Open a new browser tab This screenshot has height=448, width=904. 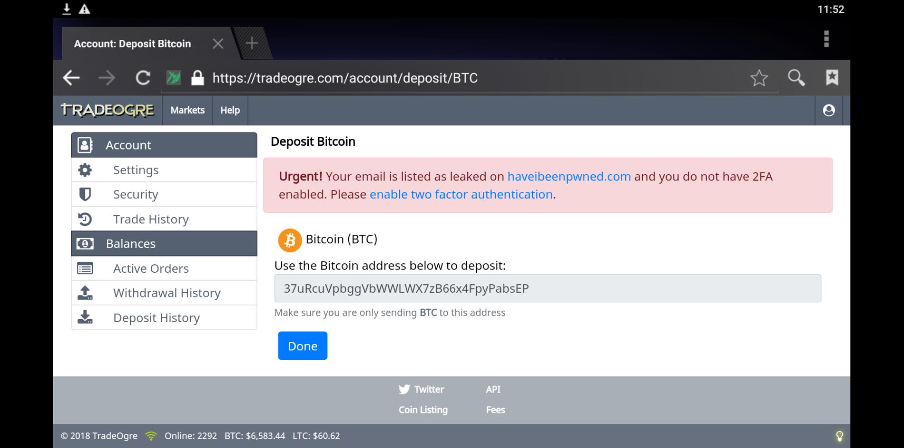coord(252,44)
